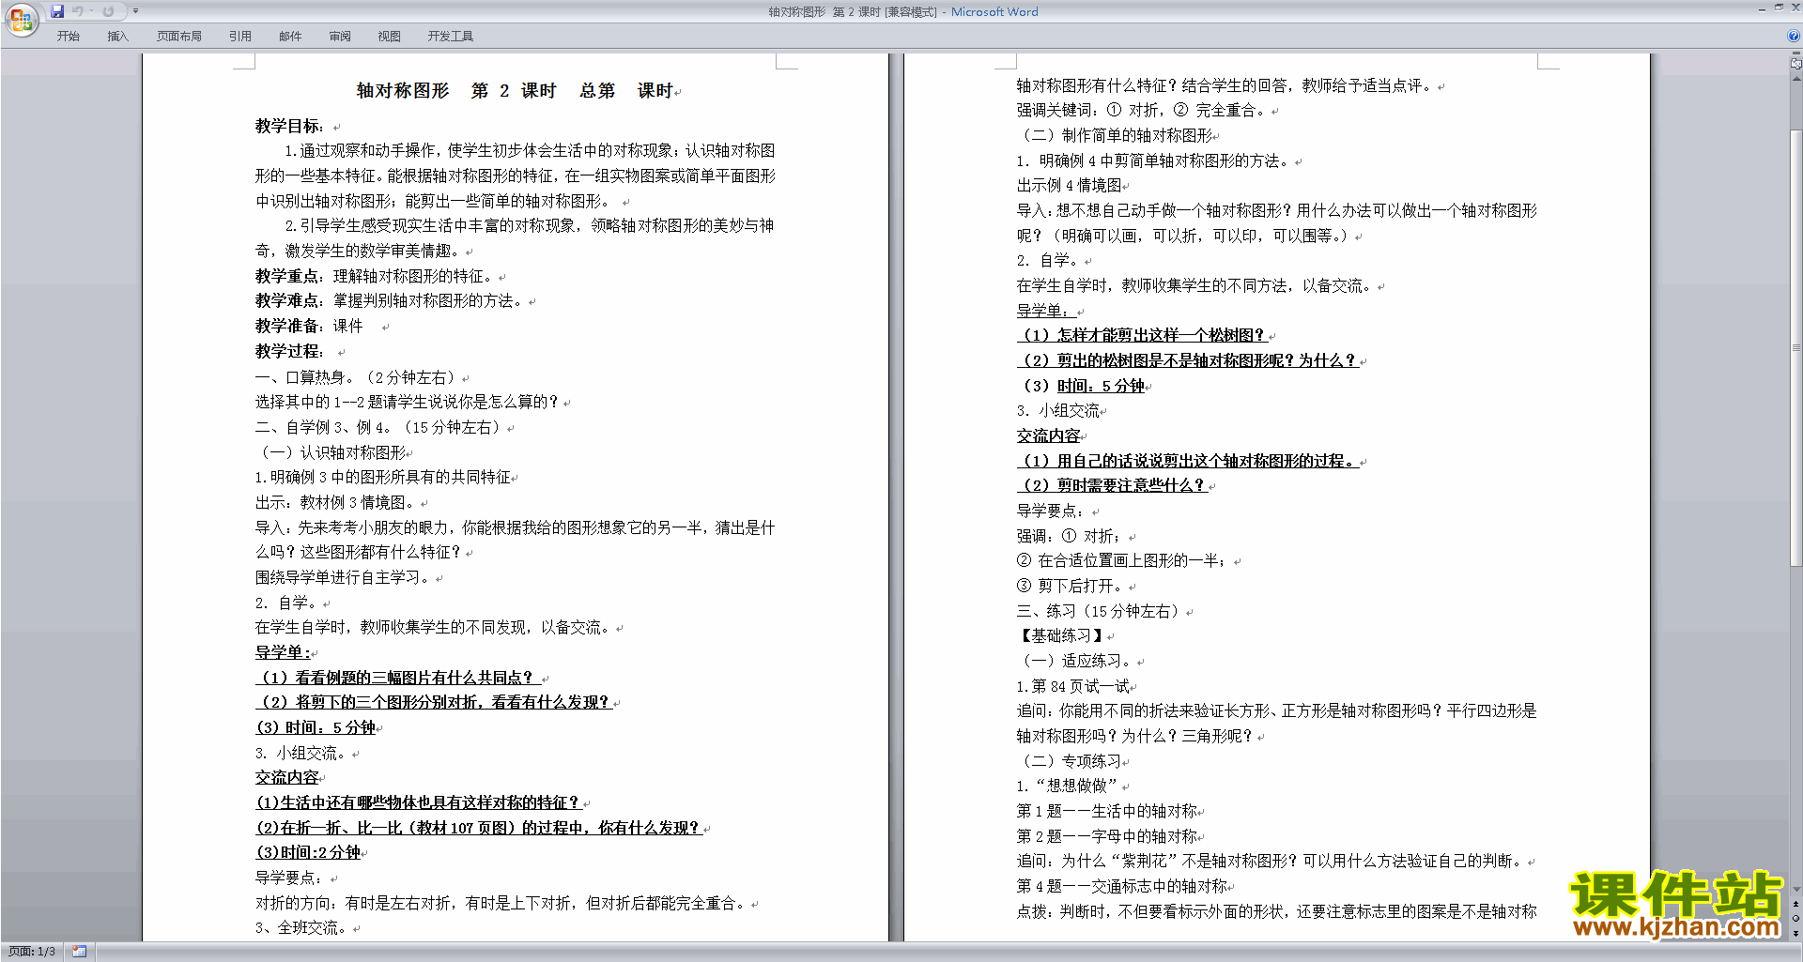Click the Undo icon
The height and width of the screenshot is (962, 1803).
coord(78,11)
